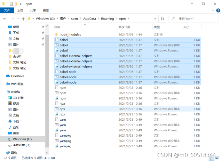Open 本地磁盘 (D:) in sidebar
221x161 pixels.
(21, 145)
